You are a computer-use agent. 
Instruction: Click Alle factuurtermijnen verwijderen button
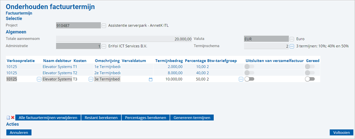(x=48, y=117)
